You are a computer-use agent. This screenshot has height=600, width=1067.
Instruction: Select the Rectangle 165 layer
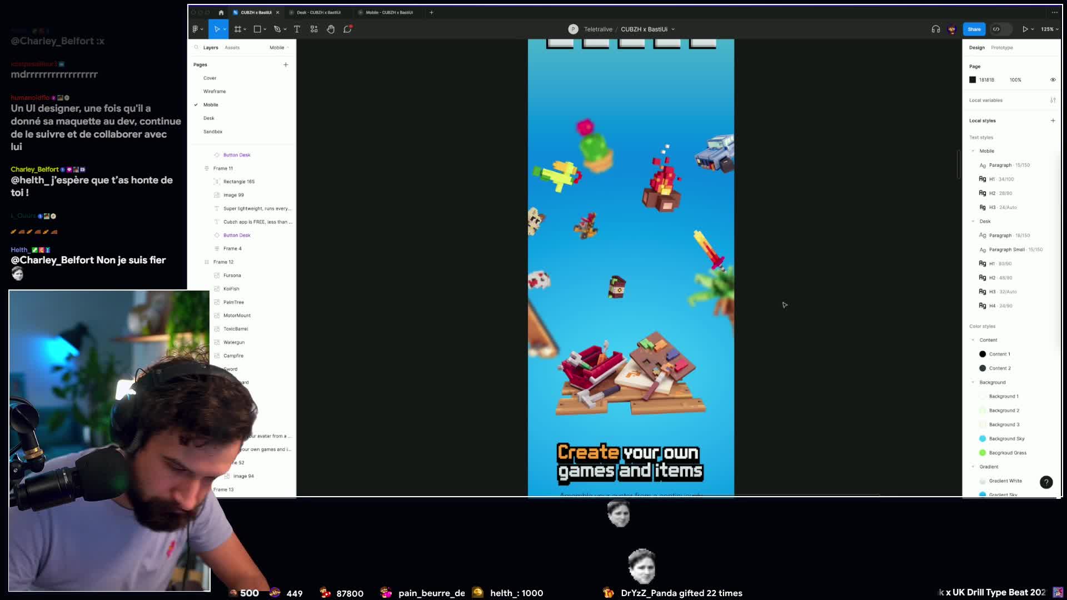tap(238, 182)
